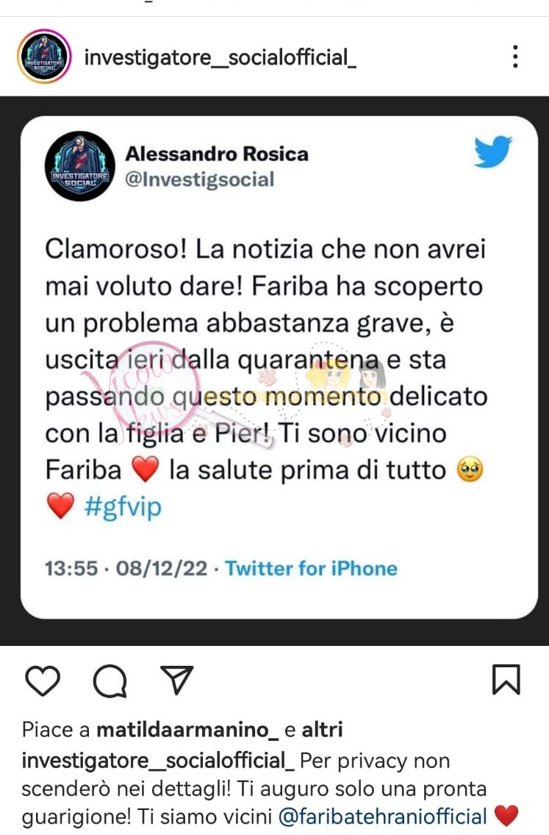
Task: Open investigatore_socialofficial_ profile picture at top
Action: pos(44,57)
